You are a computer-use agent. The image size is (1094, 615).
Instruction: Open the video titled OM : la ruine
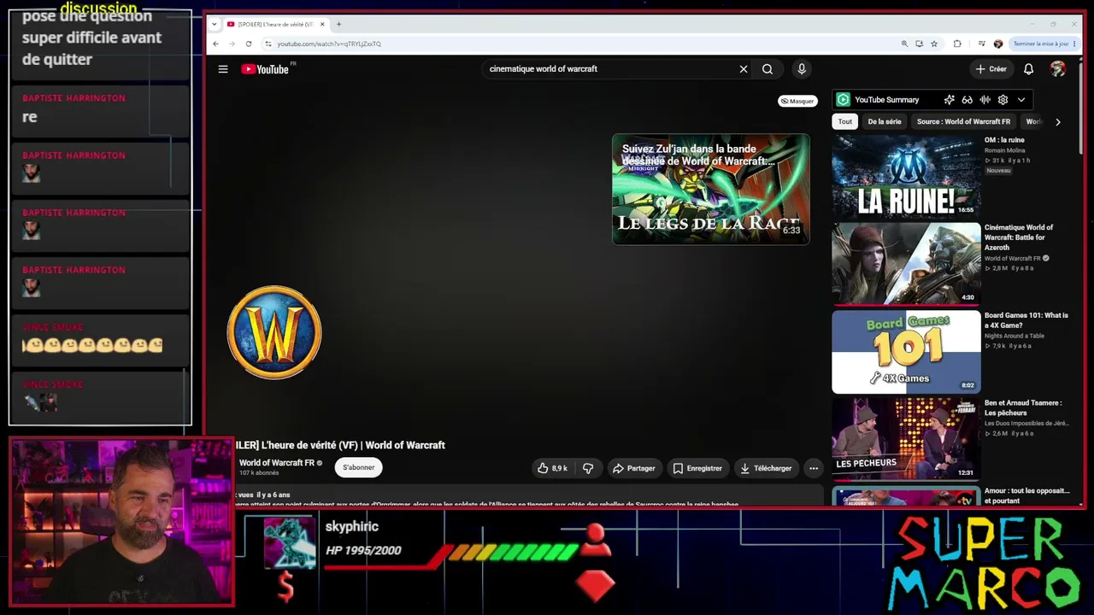click(x=1004, y=140)
